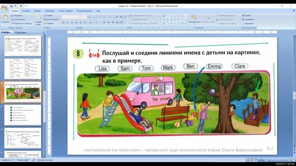Screen dimensions: 296x166
Task: Open Контур фигуры outline options
Action: point(225,19)
